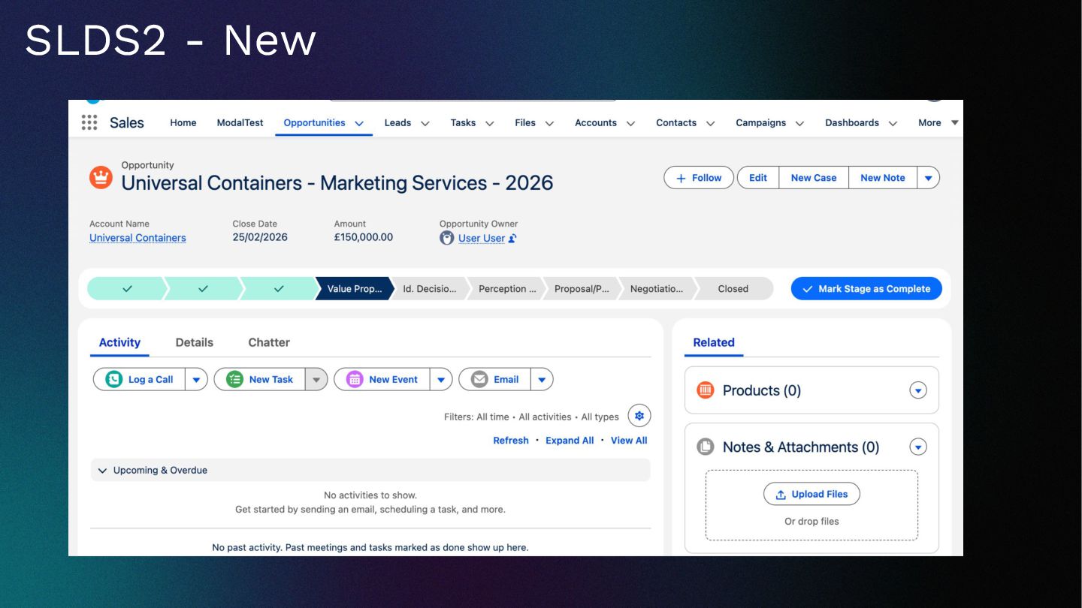The height and width of the screenshot is (608, 1082).
Task: Click the Notes & Attachments (0) heading
Action: click(x=801, y=447)
